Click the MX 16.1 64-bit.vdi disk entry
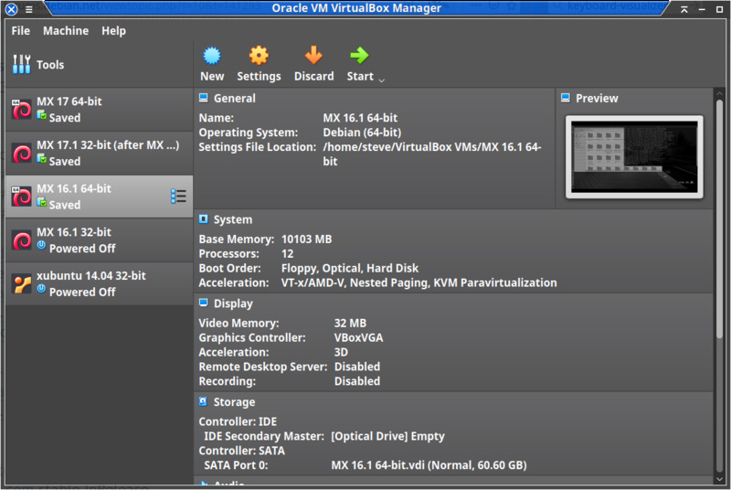This screenshot has height=490, width=731. pos(429,465)
